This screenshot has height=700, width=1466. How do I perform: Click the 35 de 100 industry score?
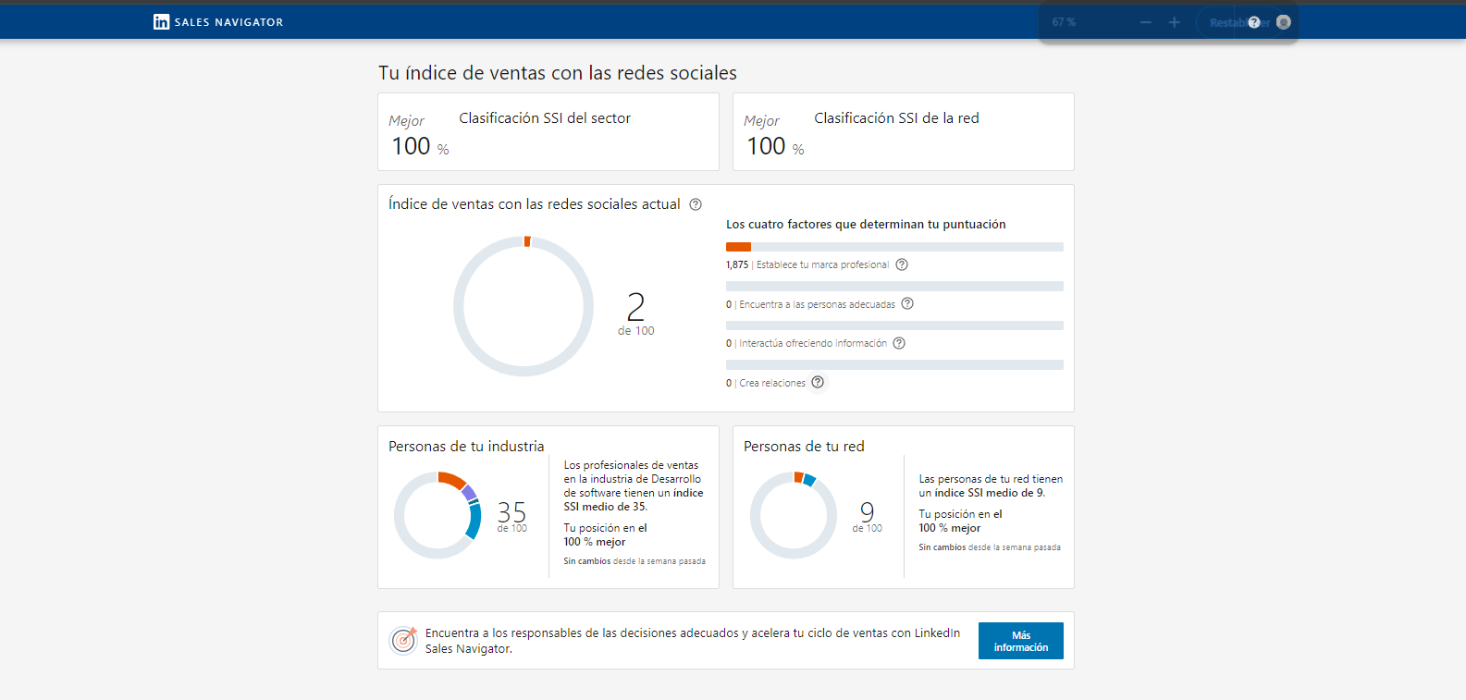pos(511,516)
